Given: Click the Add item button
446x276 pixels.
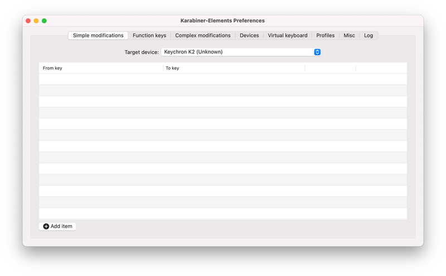Looking at the screenshot, I should (x=57, y=226).
